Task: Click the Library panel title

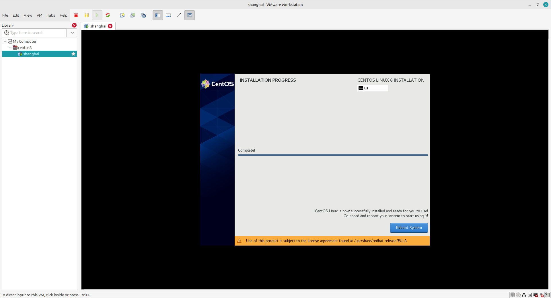Action: point(8,25)
